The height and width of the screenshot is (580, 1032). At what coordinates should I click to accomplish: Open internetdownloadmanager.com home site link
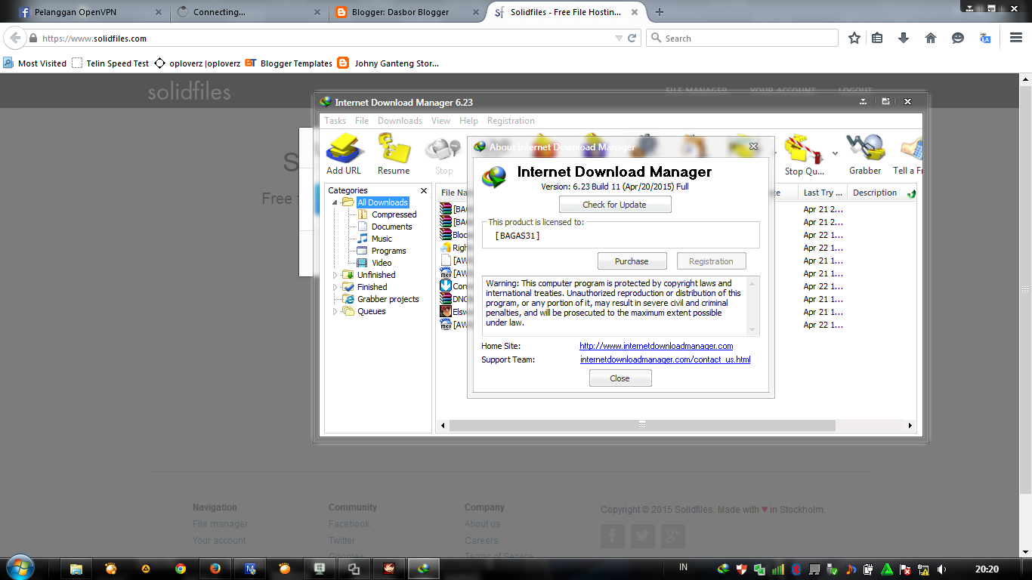coord(656,346)
